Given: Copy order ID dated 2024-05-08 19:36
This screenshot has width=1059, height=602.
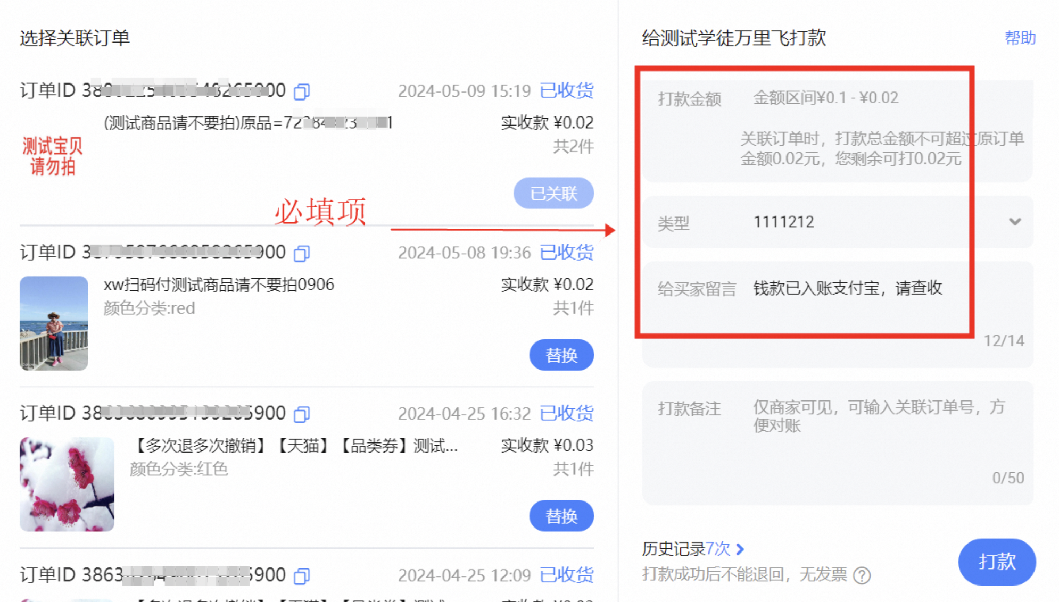Looking at the screenshot, I should (302, 253).
